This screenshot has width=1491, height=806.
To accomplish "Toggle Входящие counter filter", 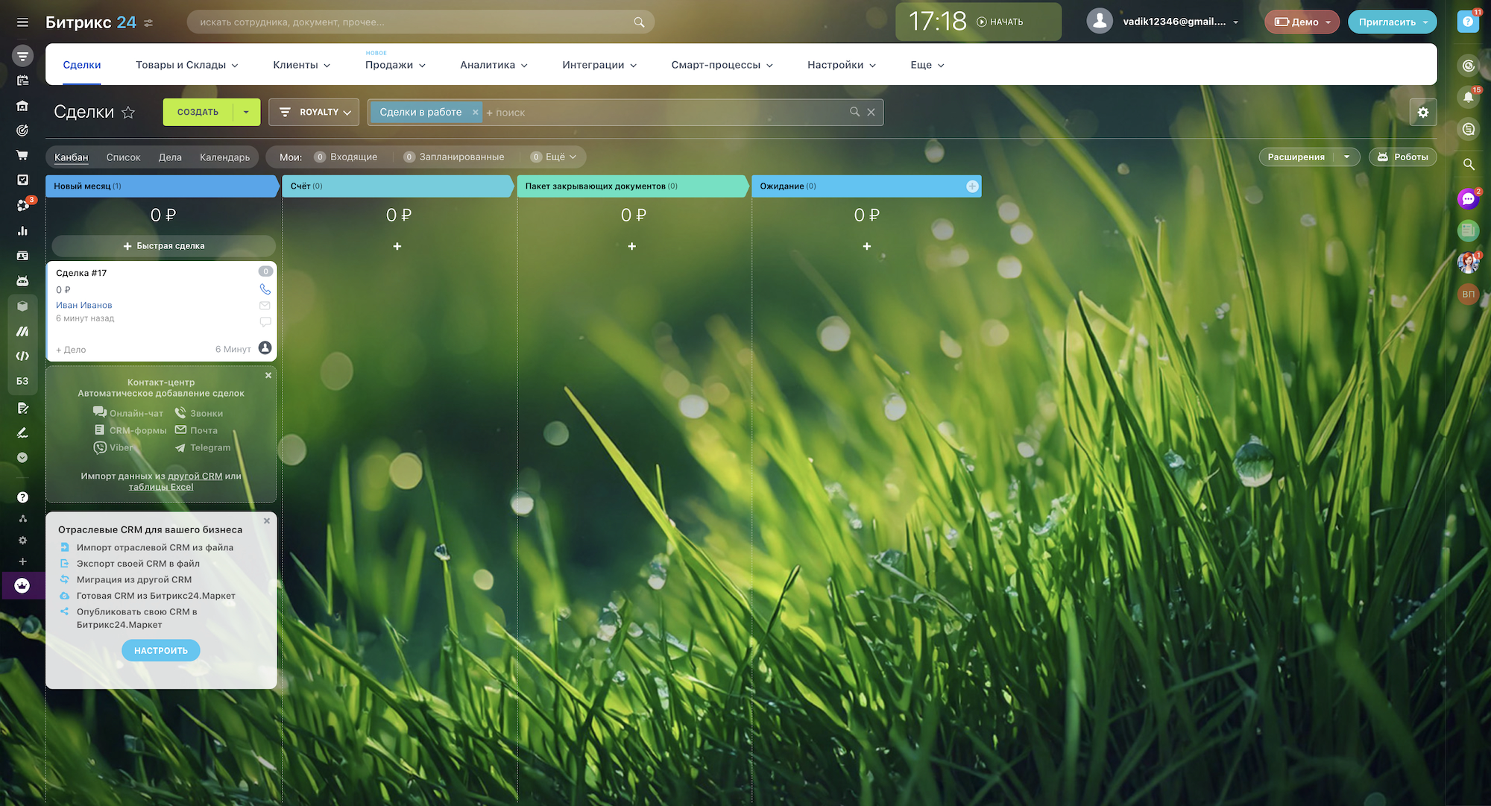I will [346, 157].
